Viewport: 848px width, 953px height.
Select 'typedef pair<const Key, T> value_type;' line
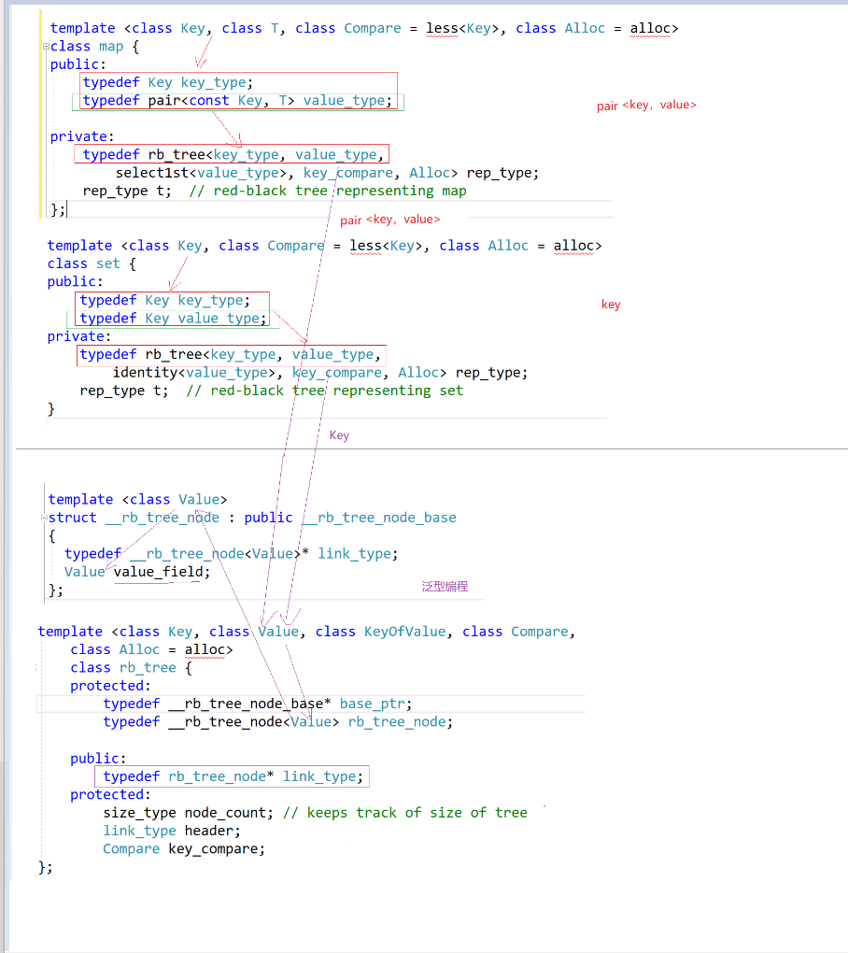[x=237, y=101]
